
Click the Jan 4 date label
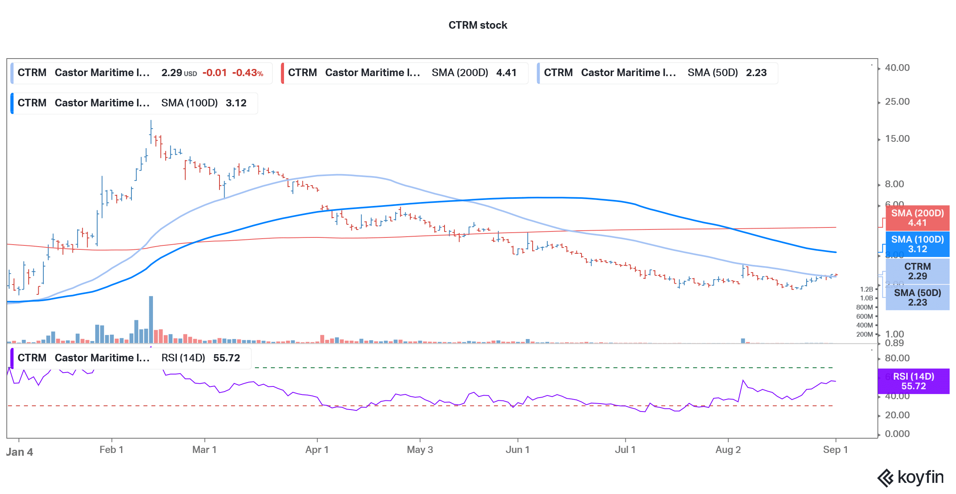pyautogui.click(x=20, y=452)
